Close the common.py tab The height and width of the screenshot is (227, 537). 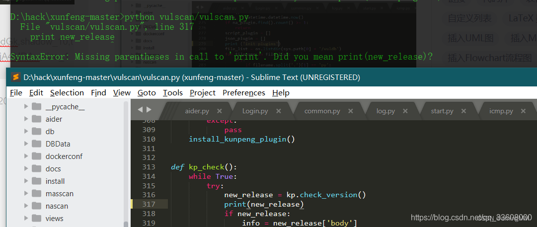coord(350,111)
